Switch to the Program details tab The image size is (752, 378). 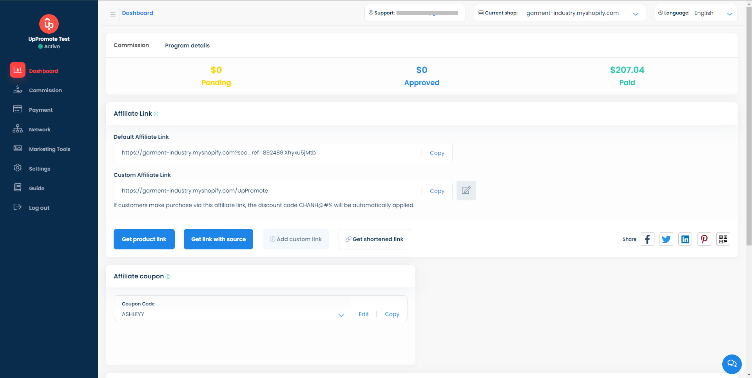pos(187,45)
